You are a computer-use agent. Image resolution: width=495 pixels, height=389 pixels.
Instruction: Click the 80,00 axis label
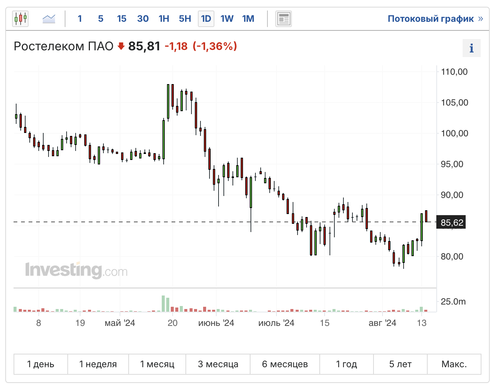pos(452,256)
